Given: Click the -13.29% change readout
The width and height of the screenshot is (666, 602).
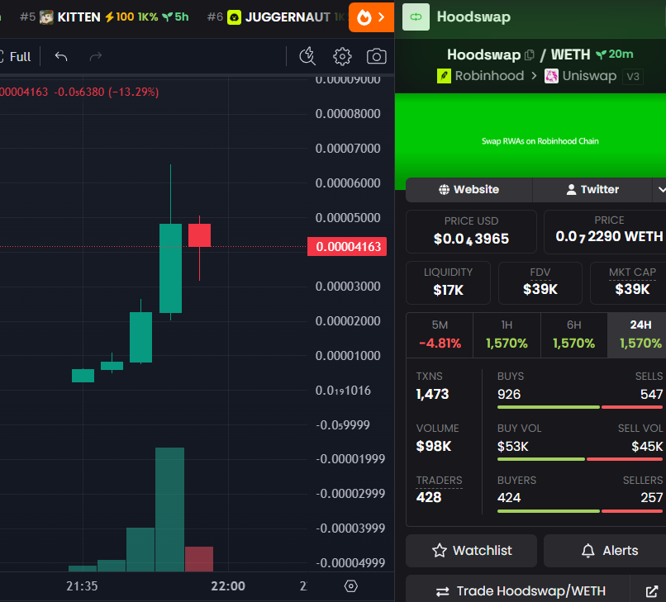Looking at the screenshot, I should pyautogui.click(x=134, y=92).
